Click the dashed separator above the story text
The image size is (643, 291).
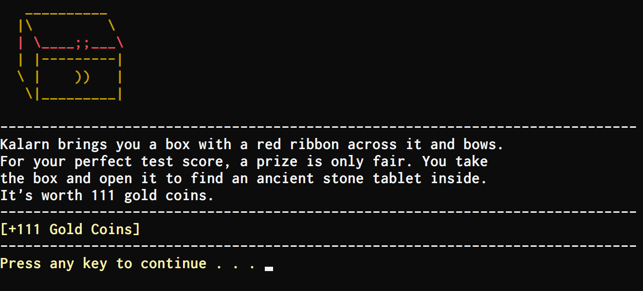coord(318,127)
